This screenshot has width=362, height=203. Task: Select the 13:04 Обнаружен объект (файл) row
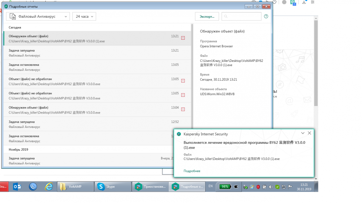coord(97,110)
